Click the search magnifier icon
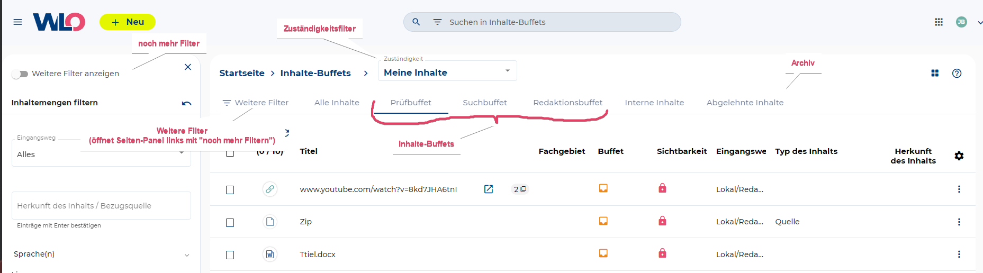Image resolution: width=983 pixels, height=273 pixels. (416, 22)
